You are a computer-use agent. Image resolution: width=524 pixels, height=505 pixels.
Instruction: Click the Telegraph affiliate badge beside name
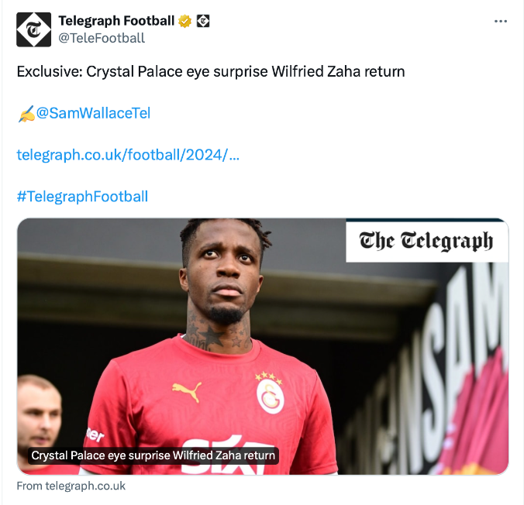pos(203,22)
